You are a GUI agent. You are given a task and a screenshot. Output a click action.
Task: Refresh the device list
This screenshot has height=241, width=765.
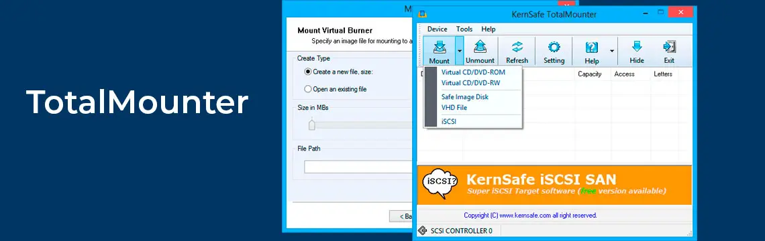click(517, 48)
